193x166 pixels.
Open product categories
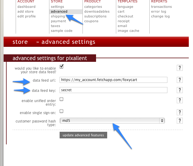click(93, 7)
